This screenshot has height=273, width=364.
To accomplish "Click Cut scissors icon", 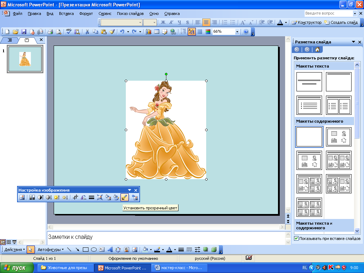I will (x=87, y=32).
